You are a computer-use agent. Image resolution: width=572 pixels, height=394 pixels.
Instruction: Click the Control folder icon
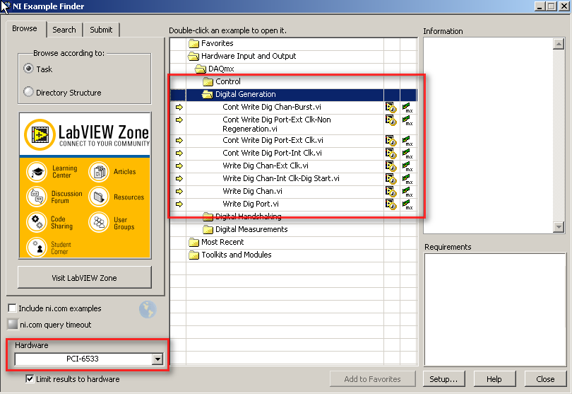208,81
